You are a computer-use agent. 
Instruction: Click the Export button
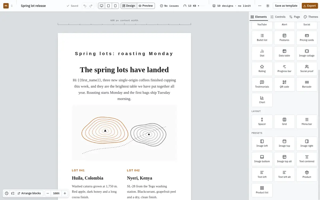click(x=309, y=6)
